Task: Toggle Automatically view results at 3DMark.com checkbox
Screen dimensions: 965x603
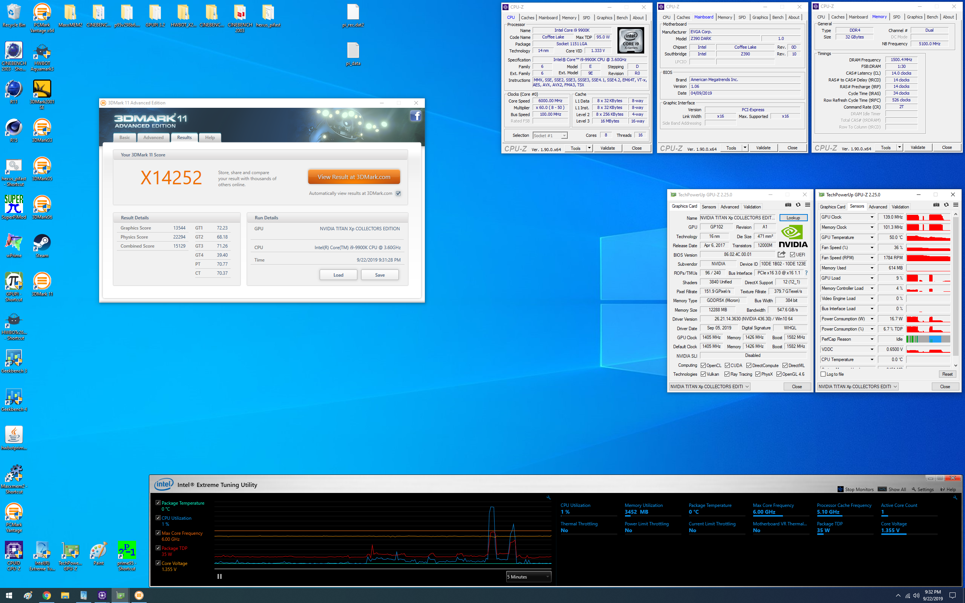Action: (x=398, y=193)
